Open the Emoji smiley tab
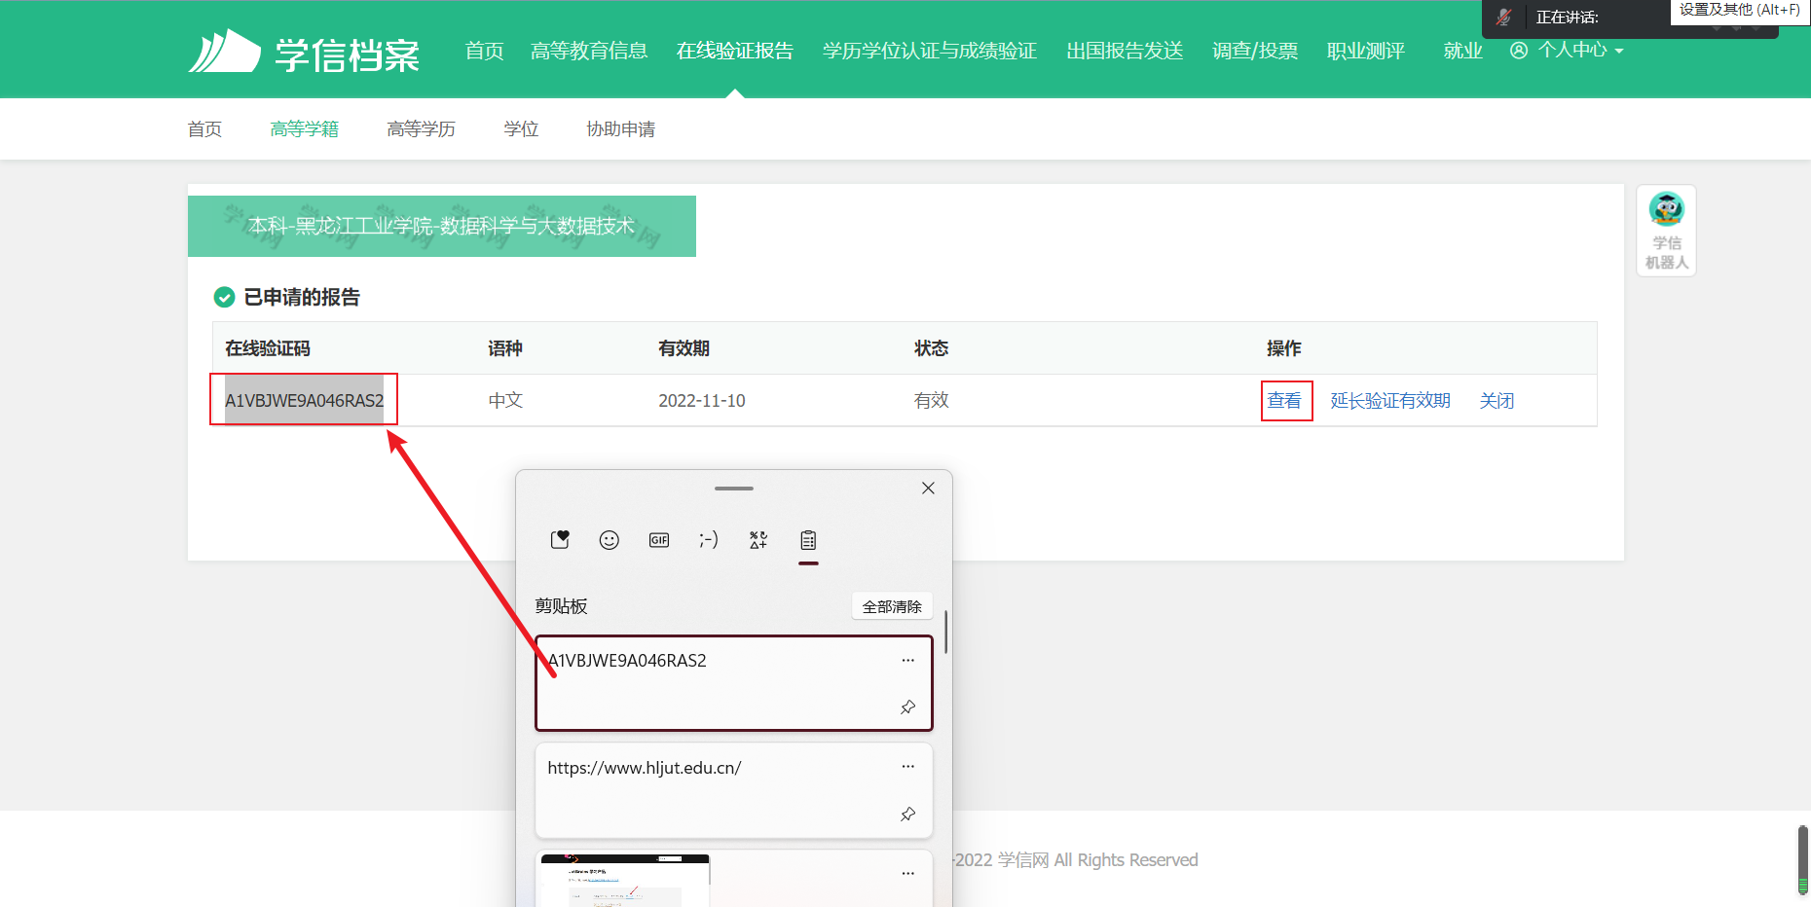 [610, 540]
